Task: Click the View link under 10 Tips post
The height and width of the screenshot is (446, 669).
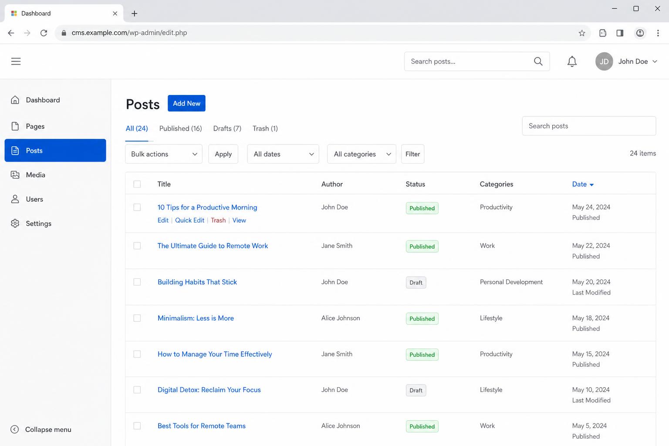Action: (x=239, y=220)
